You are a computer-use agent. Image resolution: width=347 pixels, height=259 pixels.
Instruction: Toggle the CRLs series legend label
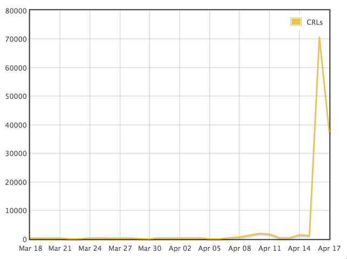point(314,22)
